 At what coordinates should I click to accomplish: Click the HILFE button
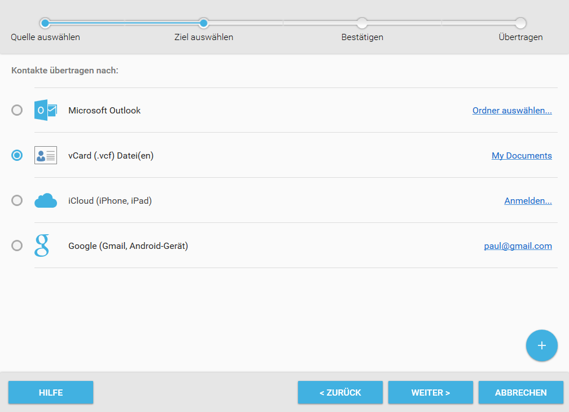[51, 392]
